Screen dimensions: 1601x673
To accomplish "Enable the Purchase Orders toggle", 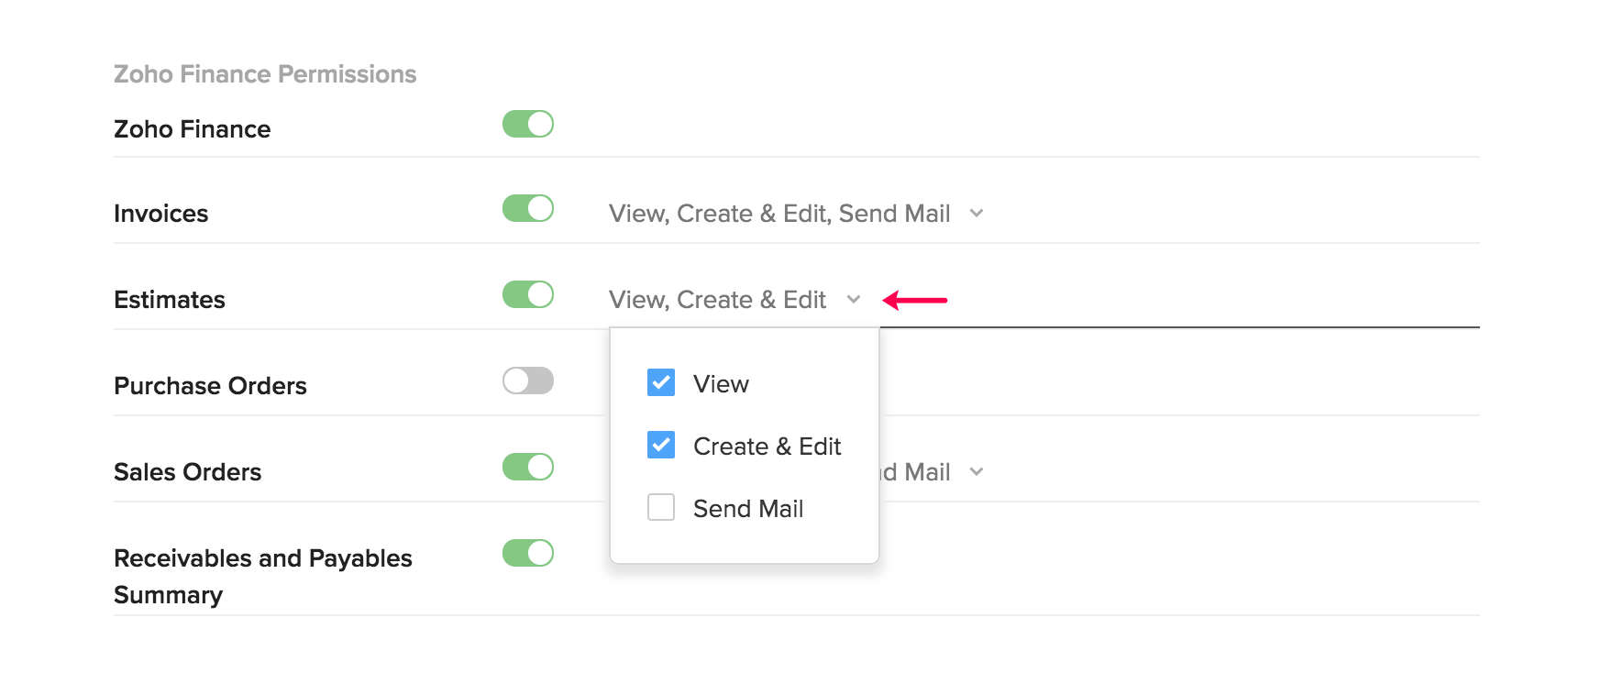I will [x=528, y=381].
